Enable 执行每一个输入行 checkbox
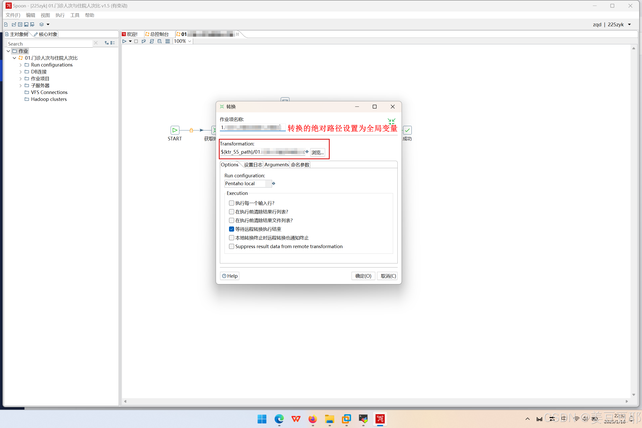 tap(232, 203)
